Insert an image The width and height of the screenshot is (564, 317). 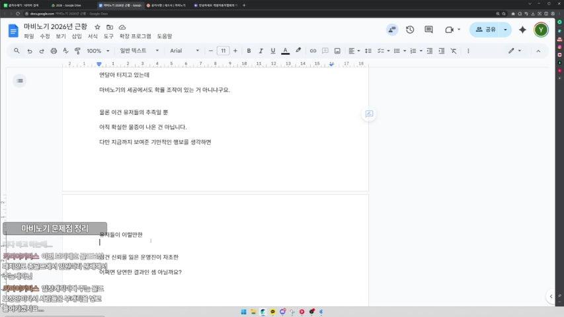click(337, 51)
